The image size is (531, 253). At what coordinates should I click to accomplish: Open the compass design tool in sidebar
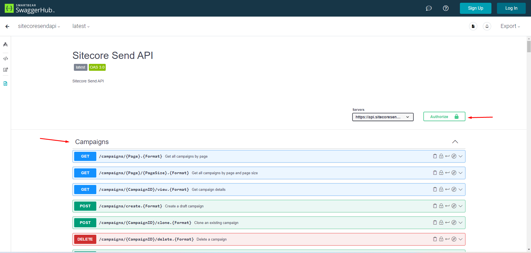pos(5,45)
